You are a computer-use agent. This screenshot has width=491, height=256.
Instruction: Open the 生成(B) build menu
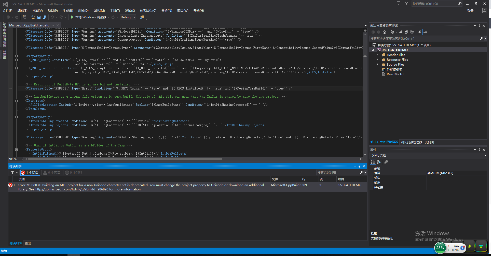click(x=68, y=11)
